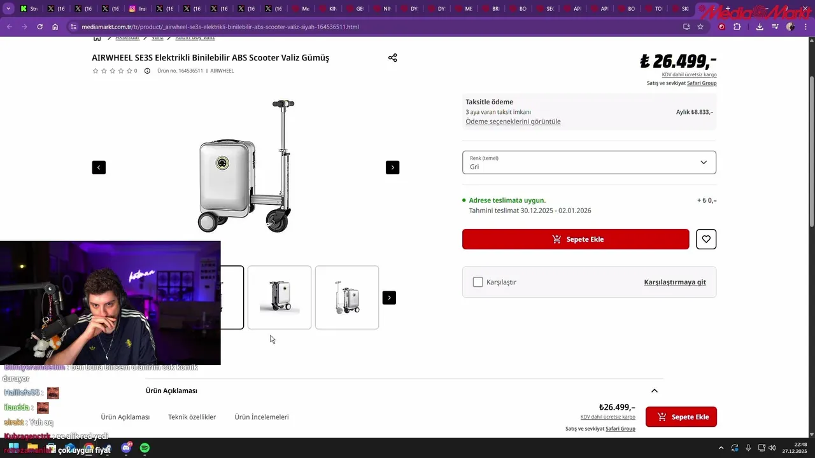The image size is (815, 458).
Task: Click the bottom sticky Sepete Ekle button
Action: pos(681,417)
